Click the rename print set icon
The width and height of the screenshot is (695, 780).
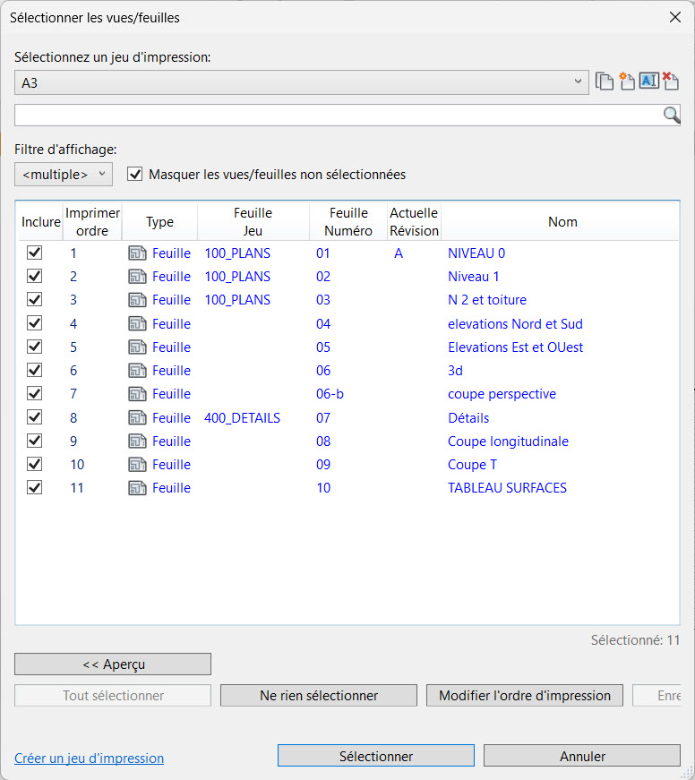(649, 82)
